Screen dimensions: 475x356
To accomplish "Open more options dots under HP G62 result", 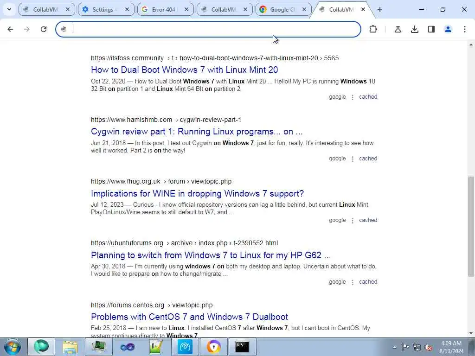I will point(353,282).
